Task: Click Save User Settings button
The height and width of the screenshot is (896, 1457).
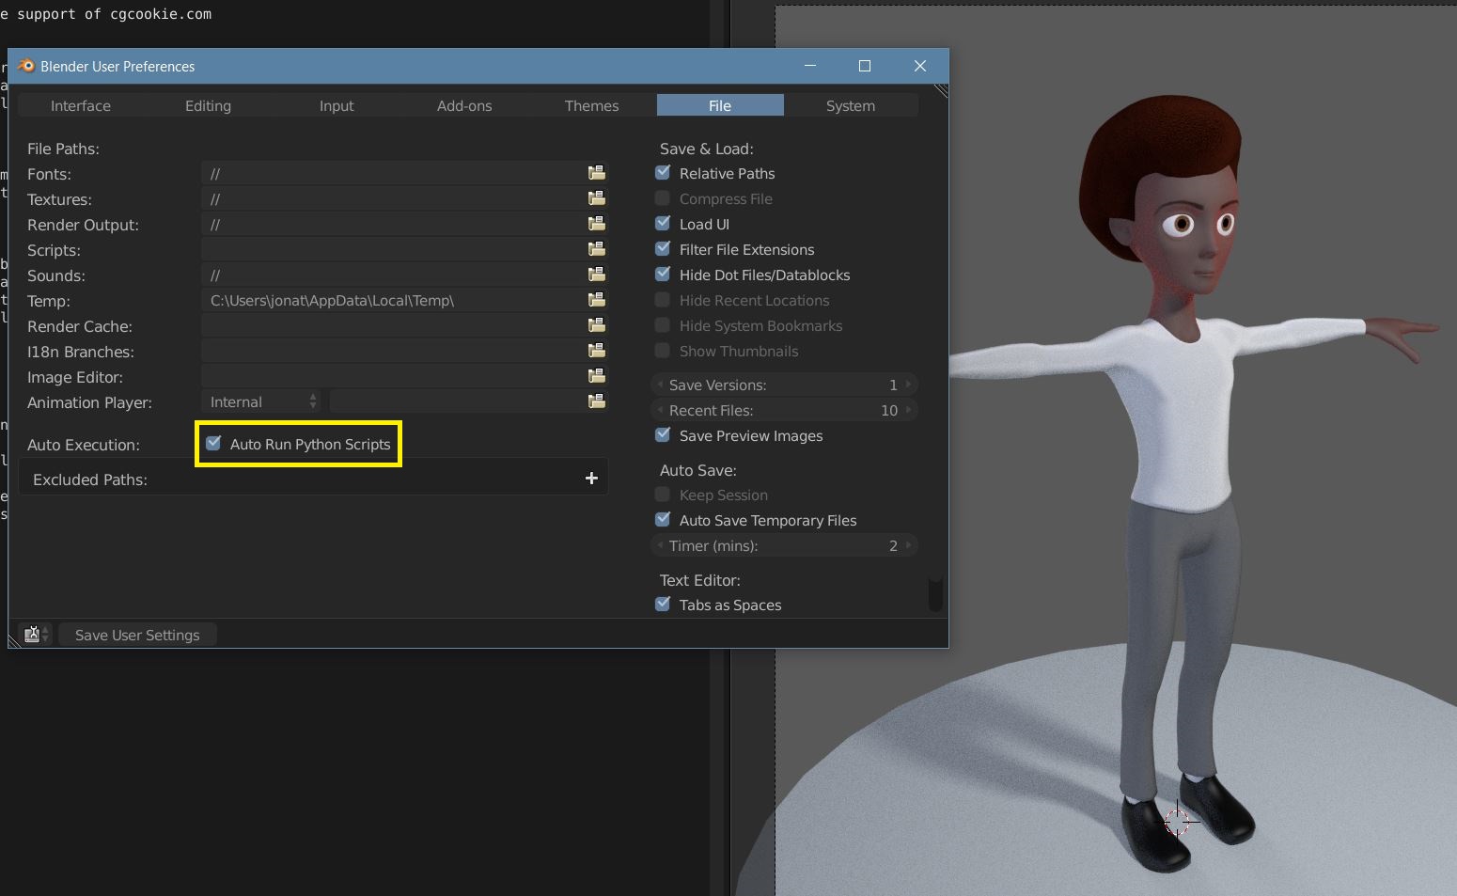Action: pyautogui.click(x=137, y=635)
